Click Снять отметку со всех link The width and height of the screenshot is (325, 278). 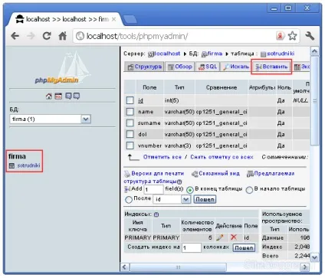(222, 157)
